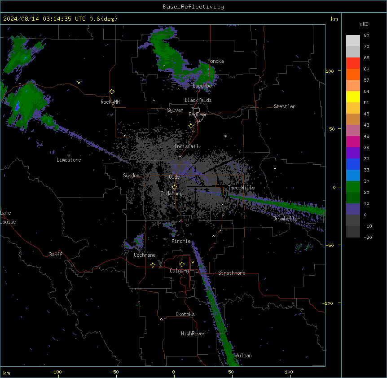The image size is (387, 378).
Task: Select the Drumheller label
Action: click(286, 219)
